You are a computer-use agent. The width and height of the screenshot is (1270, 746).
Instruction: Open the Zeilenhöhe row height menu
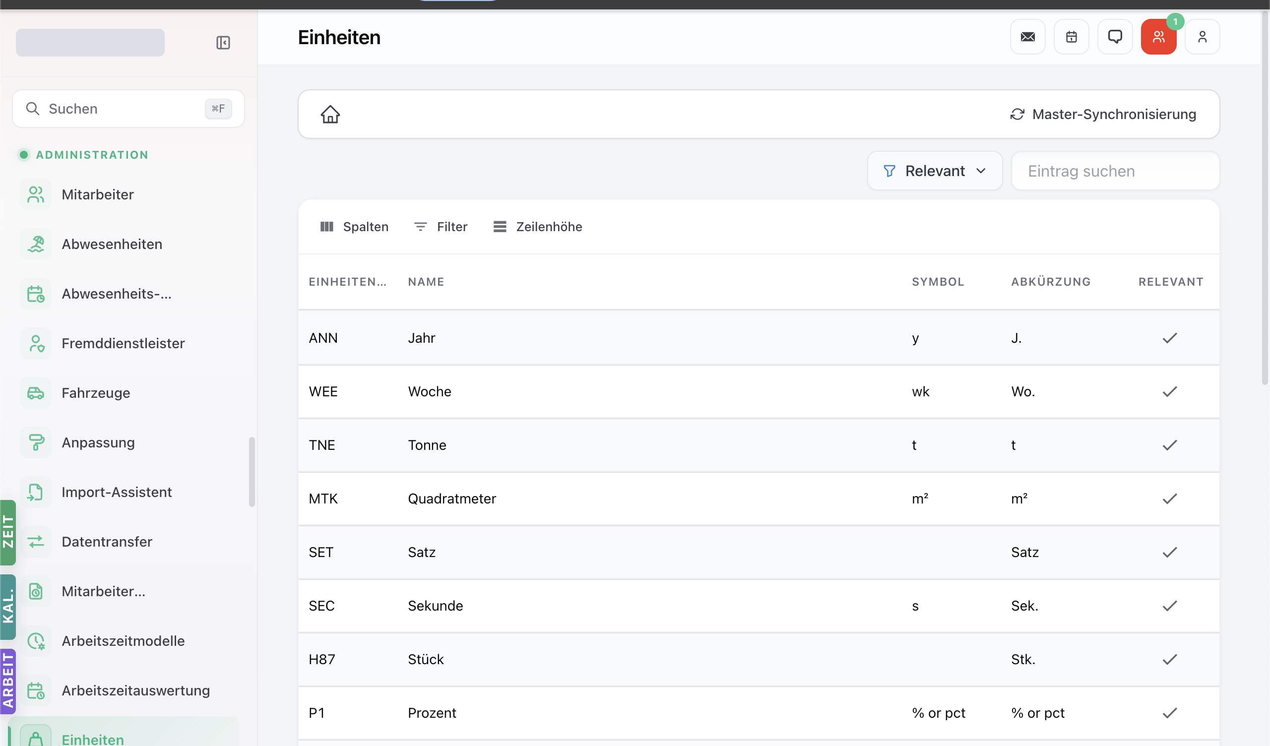pyautogui.click(x=538, y=227)
